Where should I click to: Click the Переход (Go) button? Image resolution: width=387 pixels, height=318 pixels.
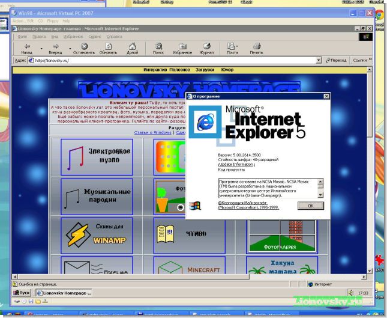(336, 60)
